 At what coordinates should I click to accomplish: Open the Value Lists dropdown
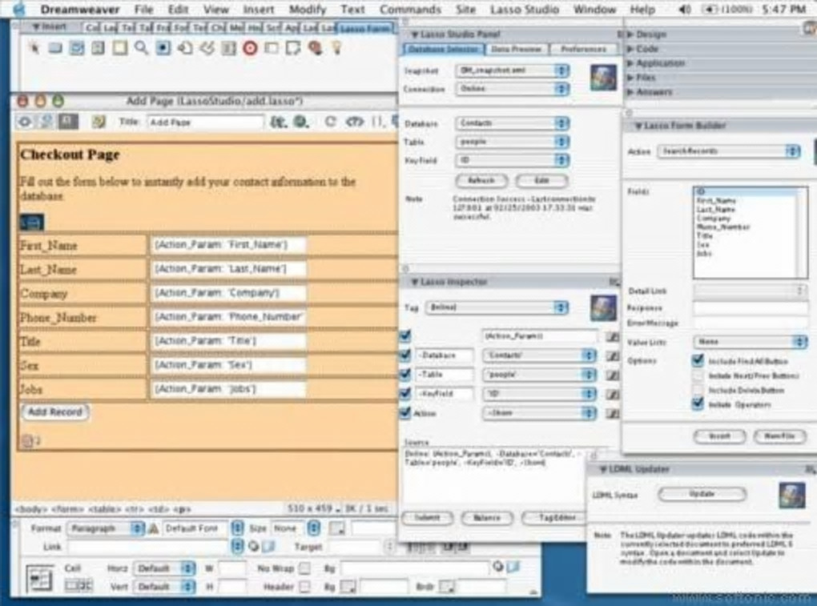(x=751, y=342)
